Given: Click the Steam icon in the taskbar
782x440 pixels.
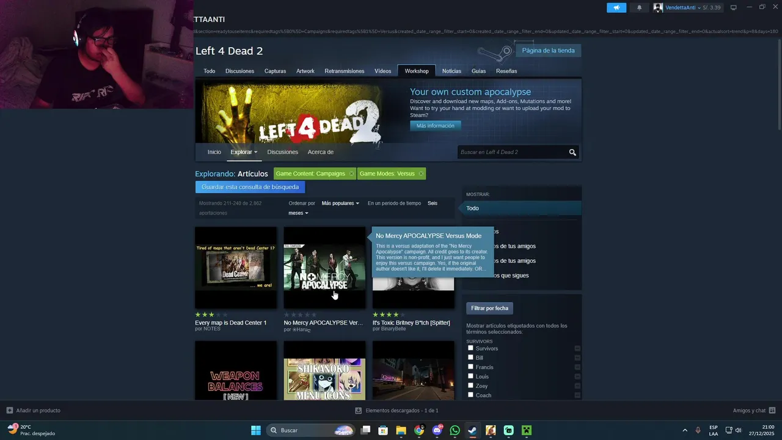Looking at the screenshot, I should tap(472, 430).
